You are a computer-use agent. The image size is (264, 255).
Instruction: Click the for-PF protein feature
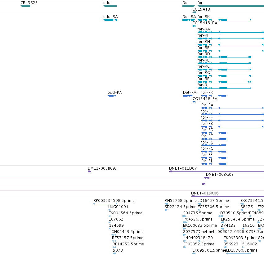(214, 158)
